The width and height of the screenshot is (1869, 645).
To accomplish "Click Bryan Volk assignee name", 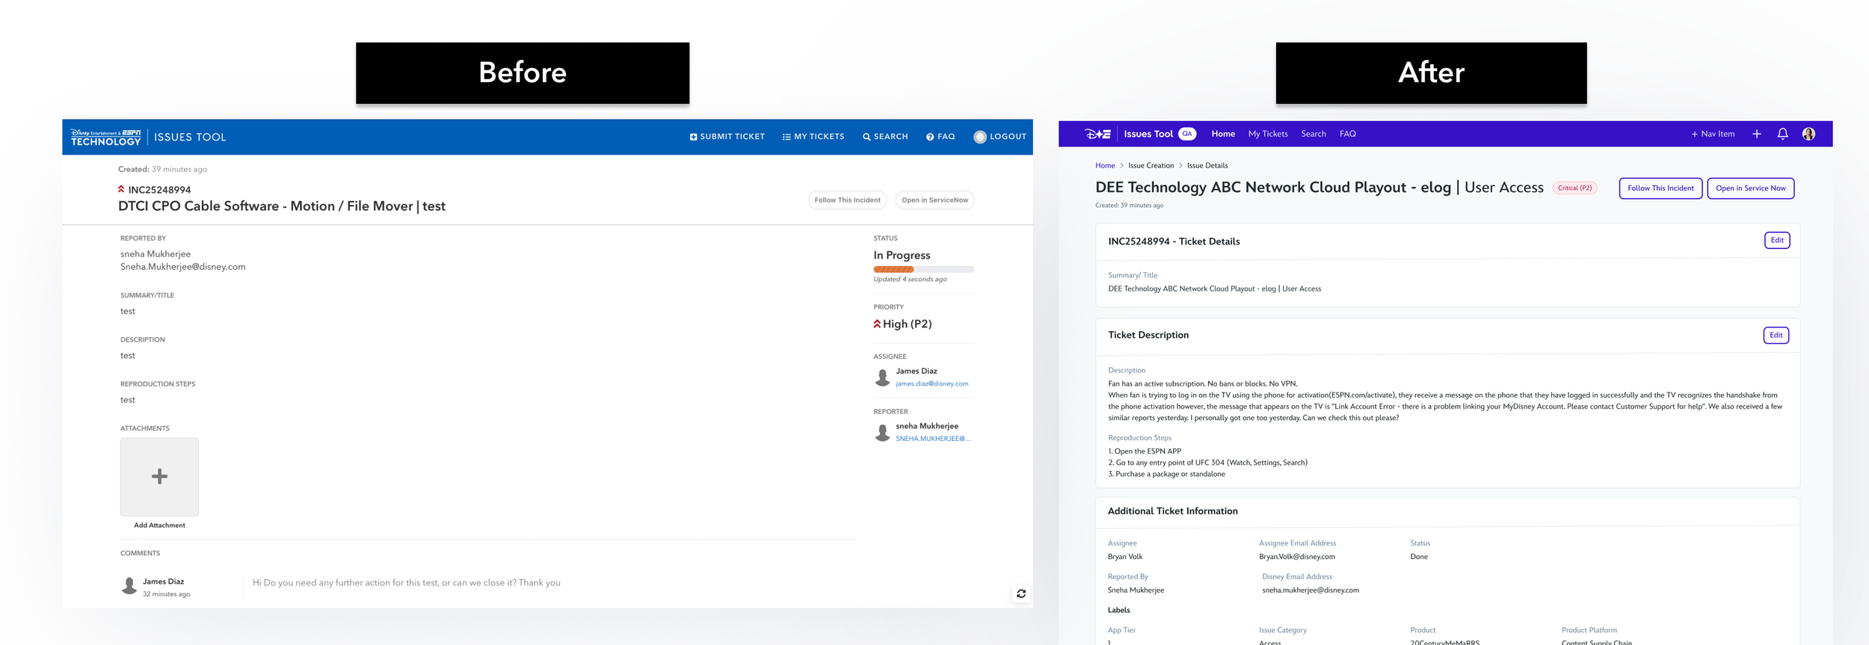I will click(1125, 557).
